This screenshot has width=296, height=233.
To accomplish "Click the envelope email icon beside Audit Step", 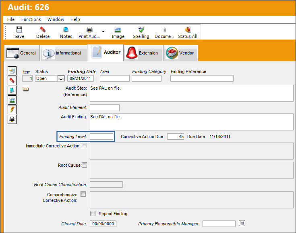I will coord(25,89).
